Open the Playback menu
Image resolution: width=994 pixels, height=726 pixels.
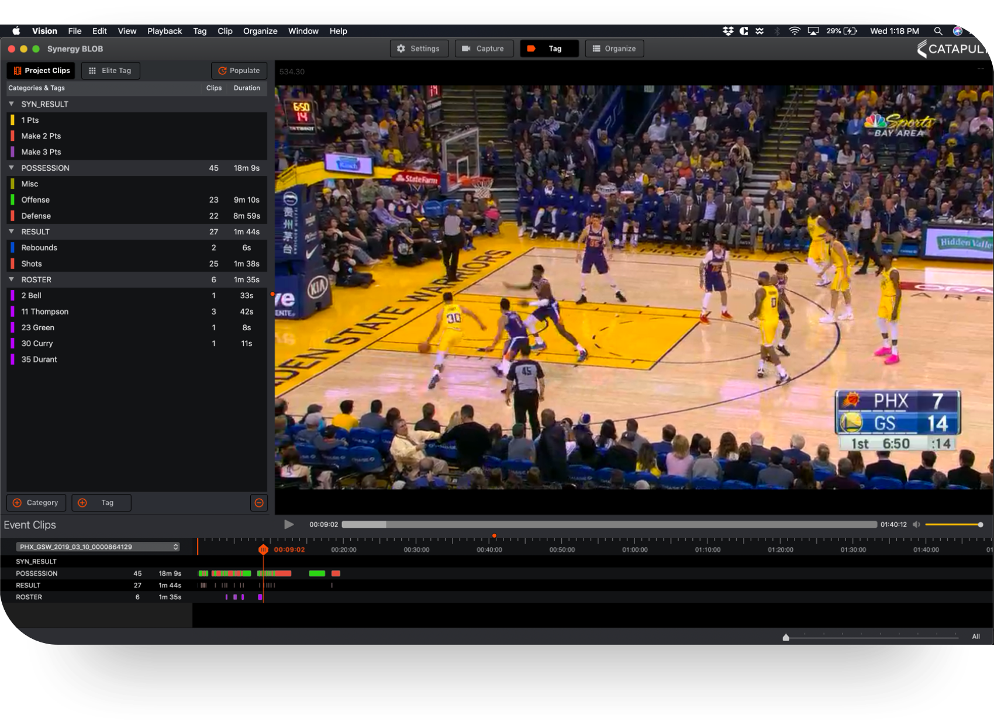point(164,31)
